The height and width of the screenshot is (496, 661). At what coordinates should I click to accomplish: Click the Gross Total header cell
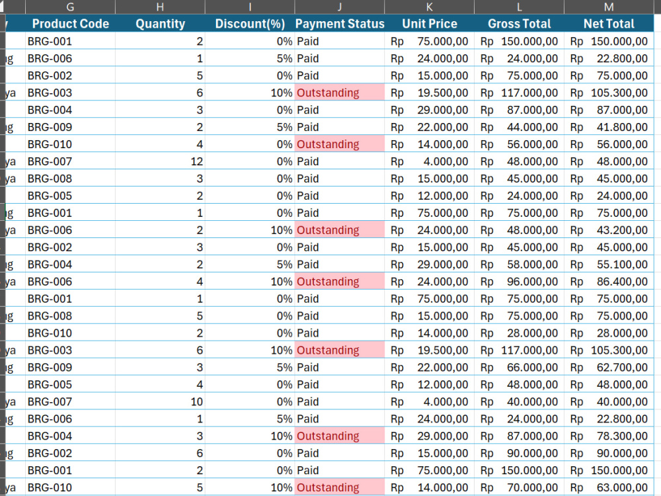click(x=520, y=24)
